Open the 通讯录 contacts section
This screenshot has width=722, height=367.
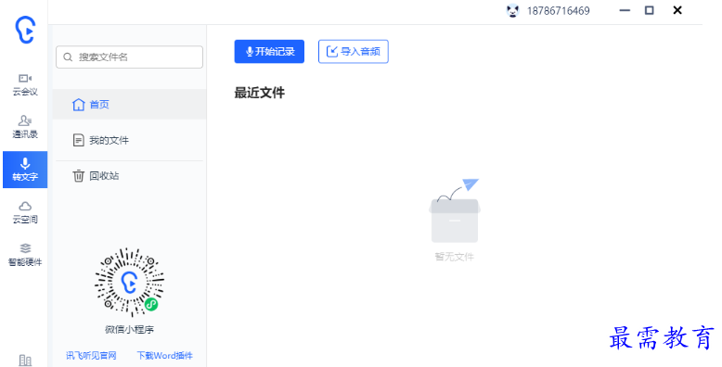pyautogui.click(x=25, y=127)
